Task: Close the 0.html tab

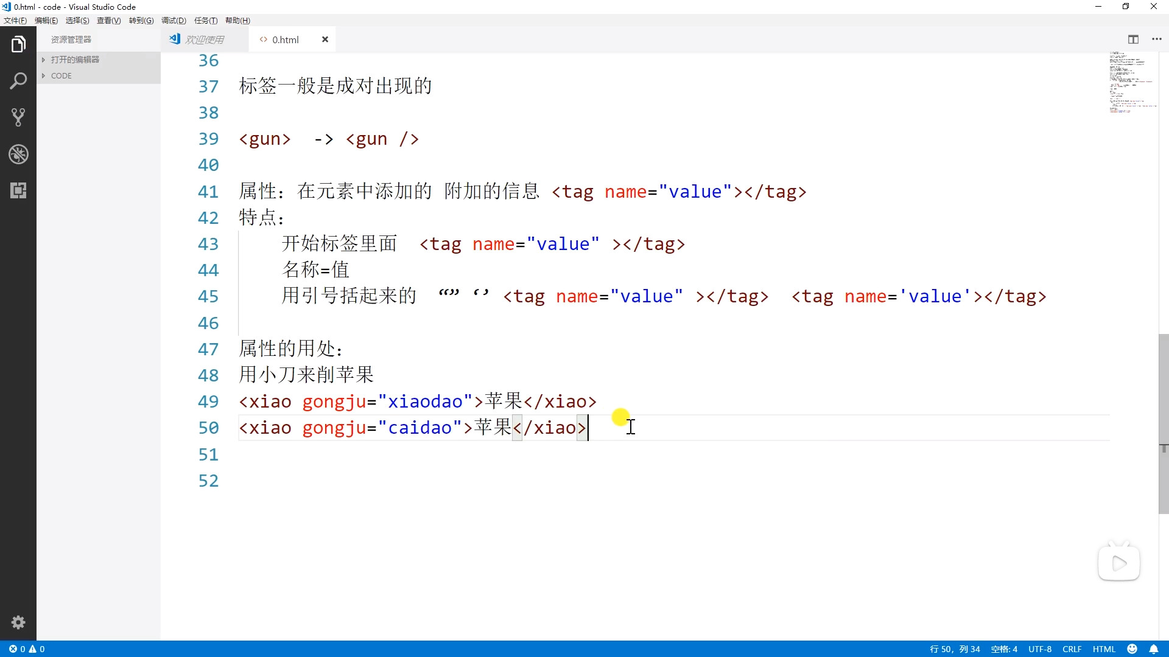Action: (325, 40)
